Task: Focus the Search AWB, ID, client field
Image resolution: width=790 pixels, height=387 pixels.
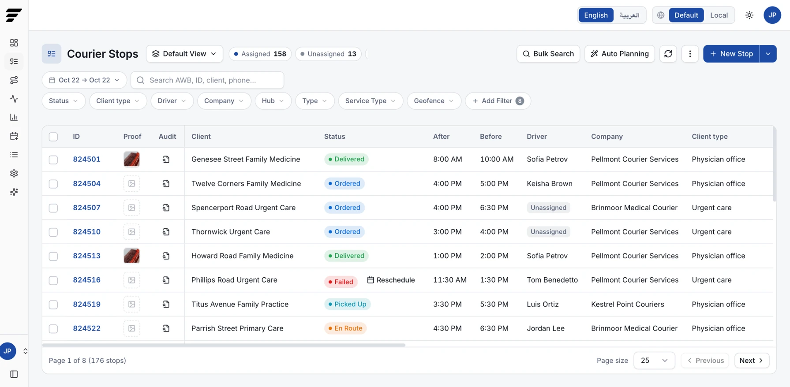Action: [x=207, y=80]
